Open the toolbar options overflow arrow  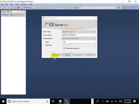(121, 8)
